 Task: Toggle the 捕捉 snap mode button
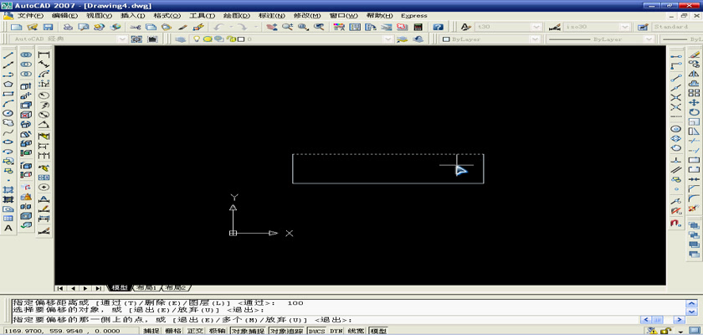pos(151,331)
